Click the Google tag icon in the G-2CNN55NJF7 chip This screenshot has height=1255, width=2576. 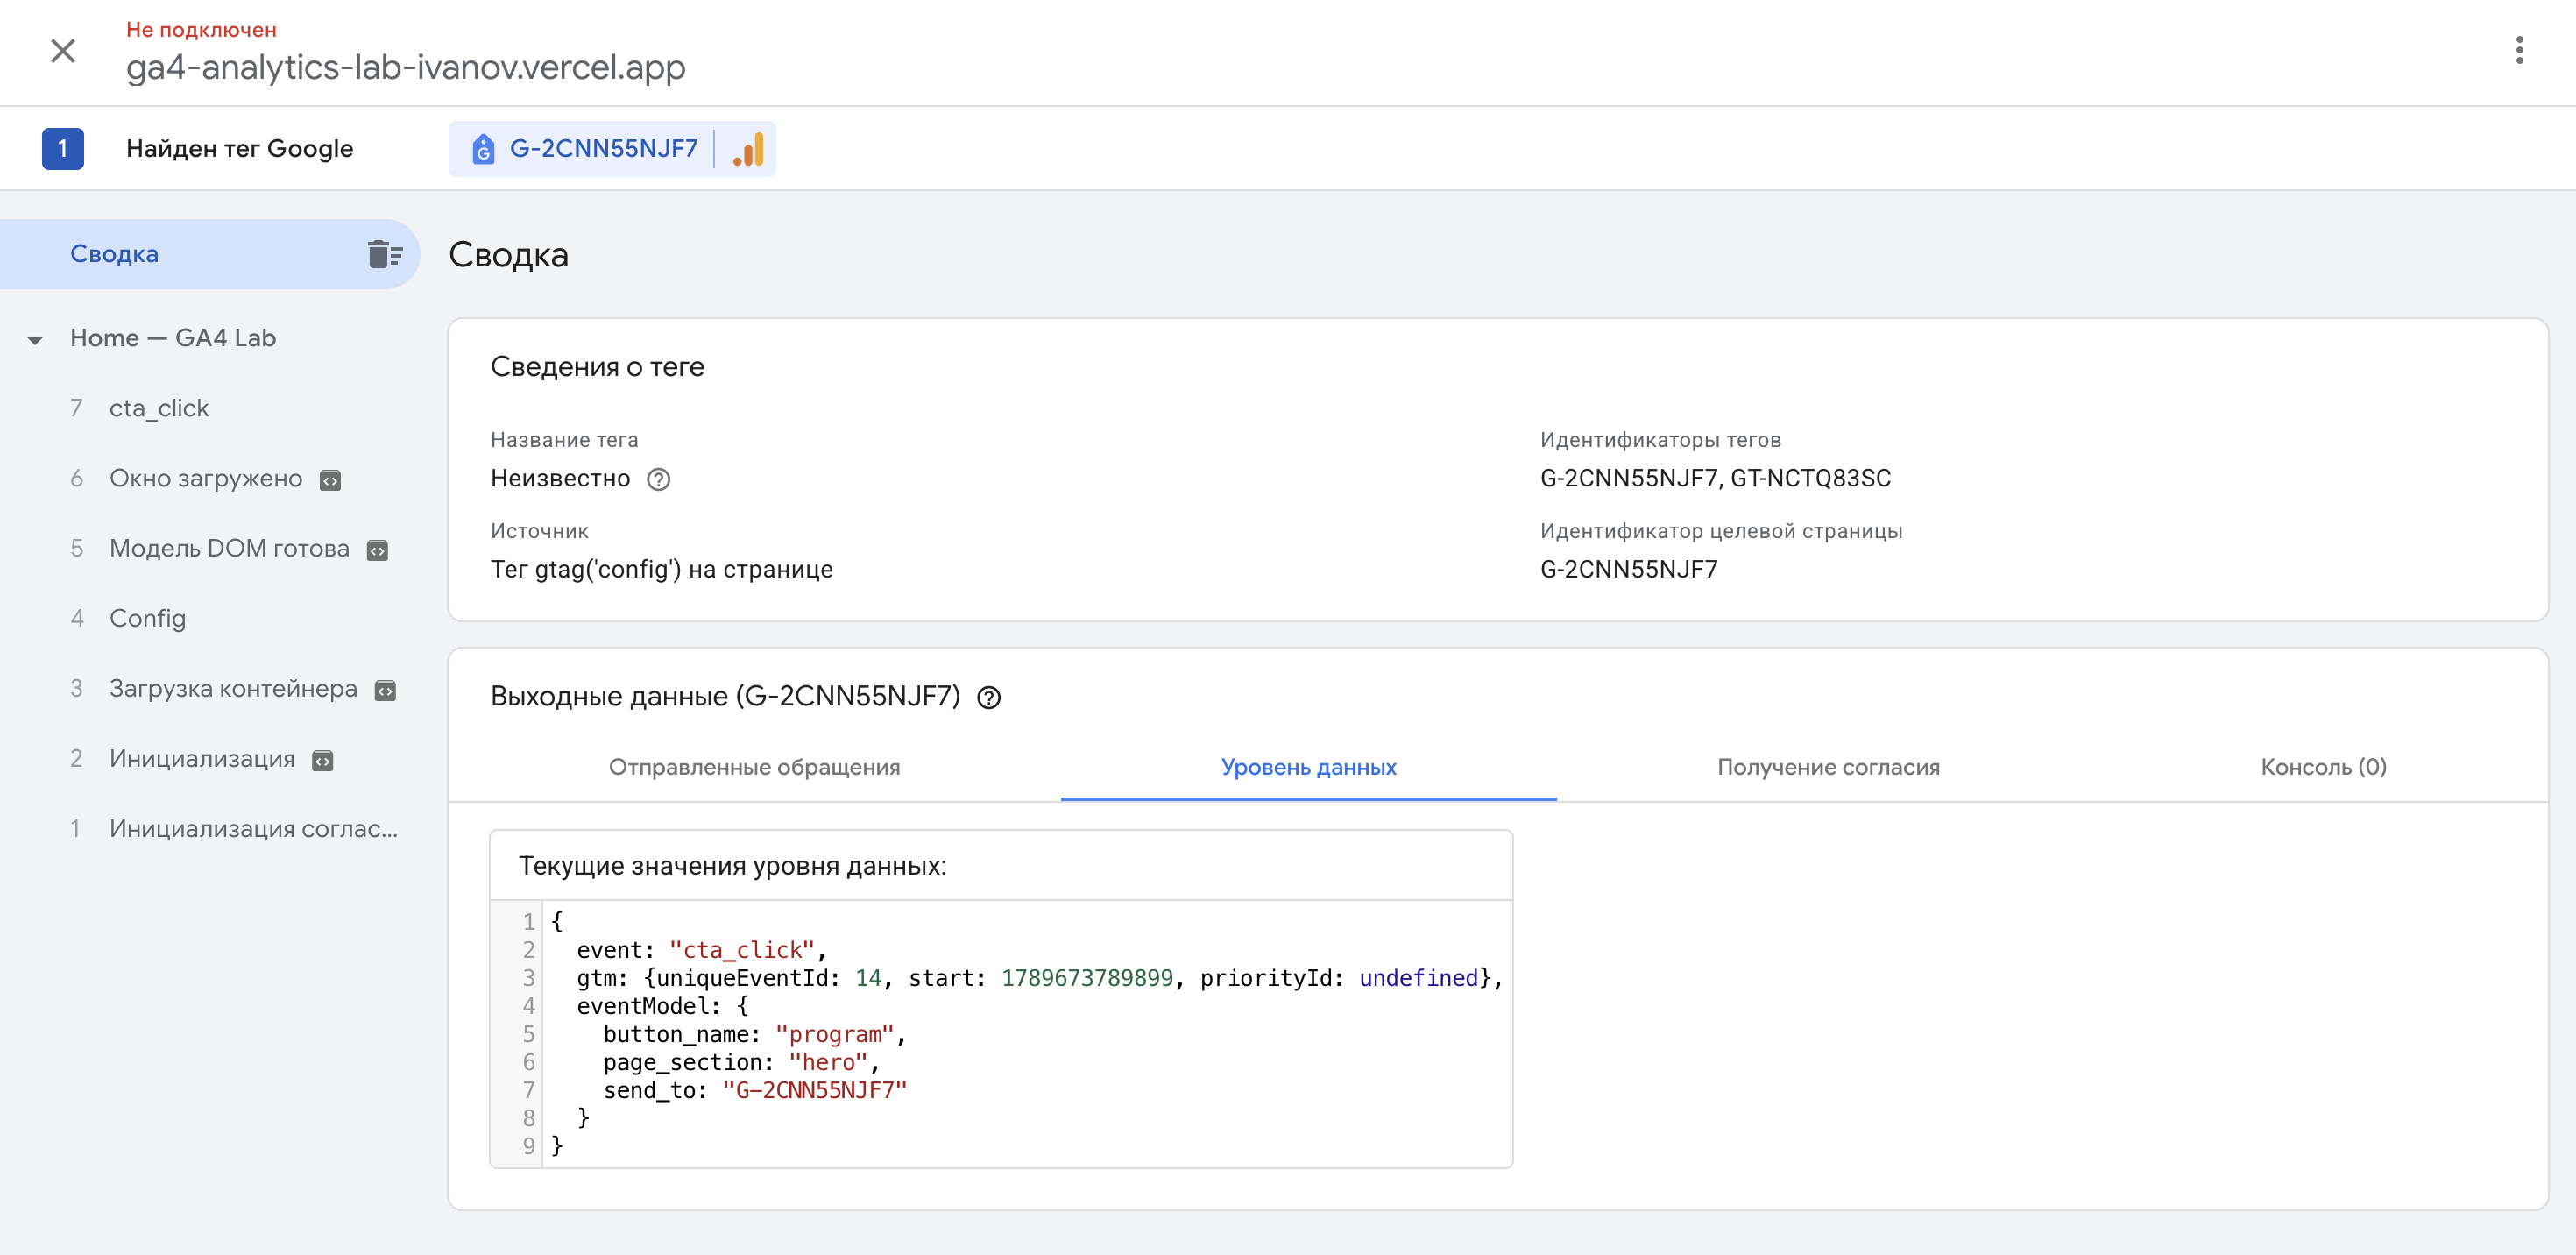[483, 149]
